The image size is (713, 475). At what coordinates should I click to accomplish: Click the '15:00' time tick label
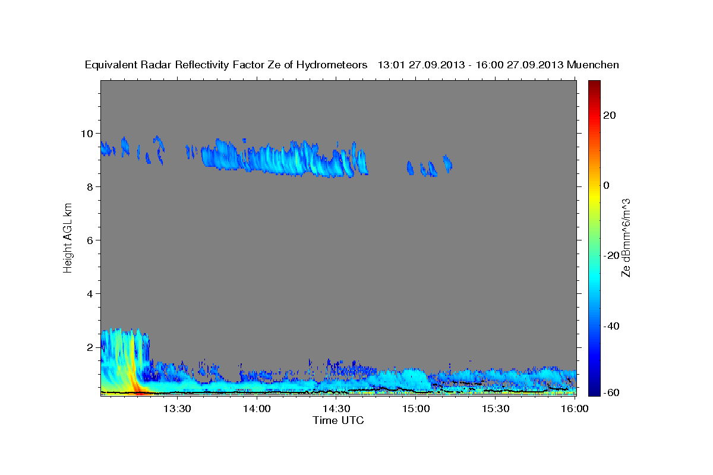click(416, 408)
